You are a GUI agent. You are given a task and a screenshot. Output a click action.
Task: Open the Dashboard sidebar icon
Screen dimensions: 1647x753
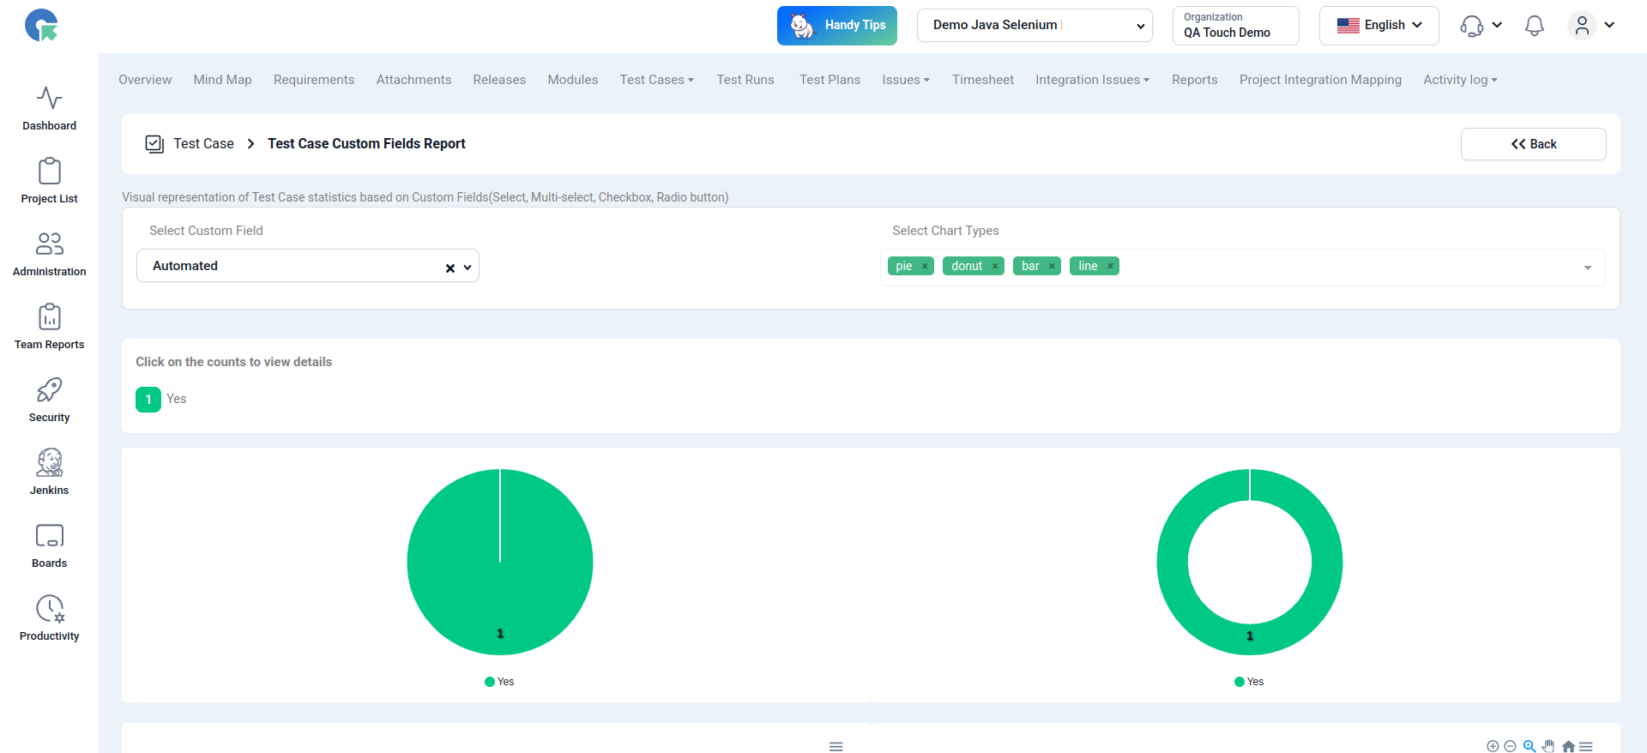[x=49, y=108]
